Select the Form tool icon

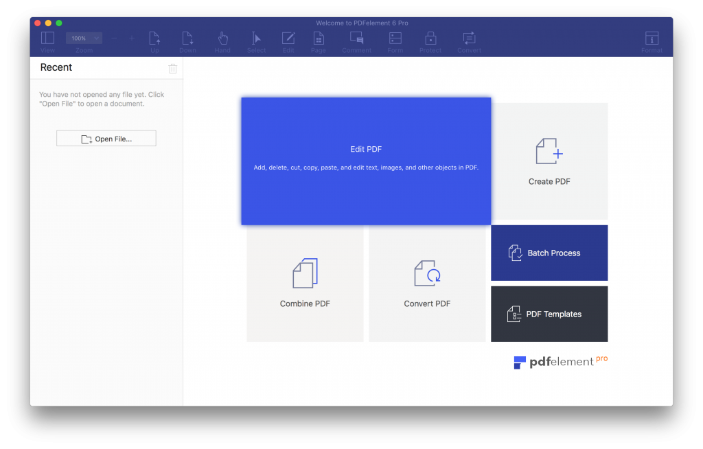[x=395, y=40]
